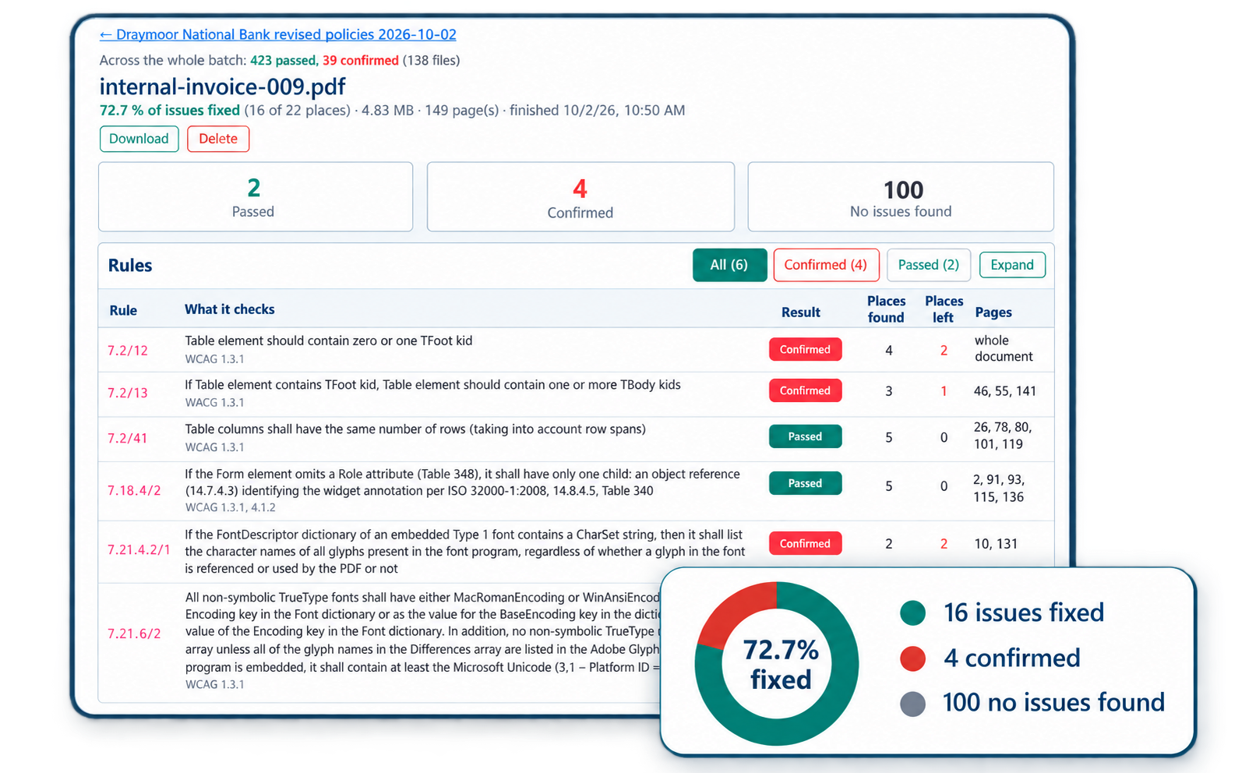Click the 423 passed batch count
The image size is (1235, 773).
pyautogui.click(x=283, y=60)
